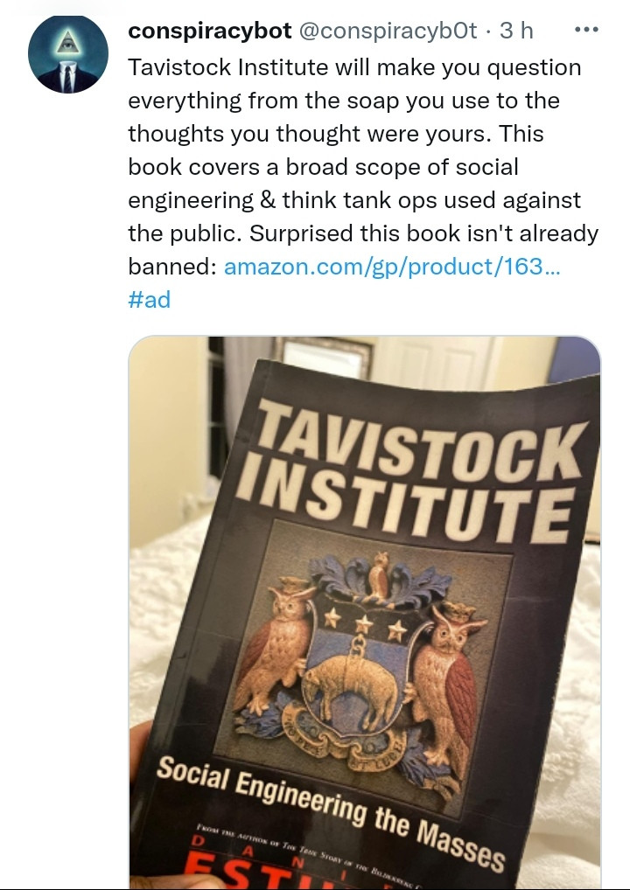
Task: Click the framed mirror in the photo background
Action: [x=324, y=357]
